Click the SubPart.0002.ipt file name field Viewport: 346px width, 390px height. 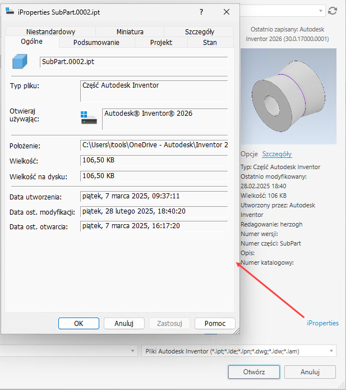tap(134, 62)
